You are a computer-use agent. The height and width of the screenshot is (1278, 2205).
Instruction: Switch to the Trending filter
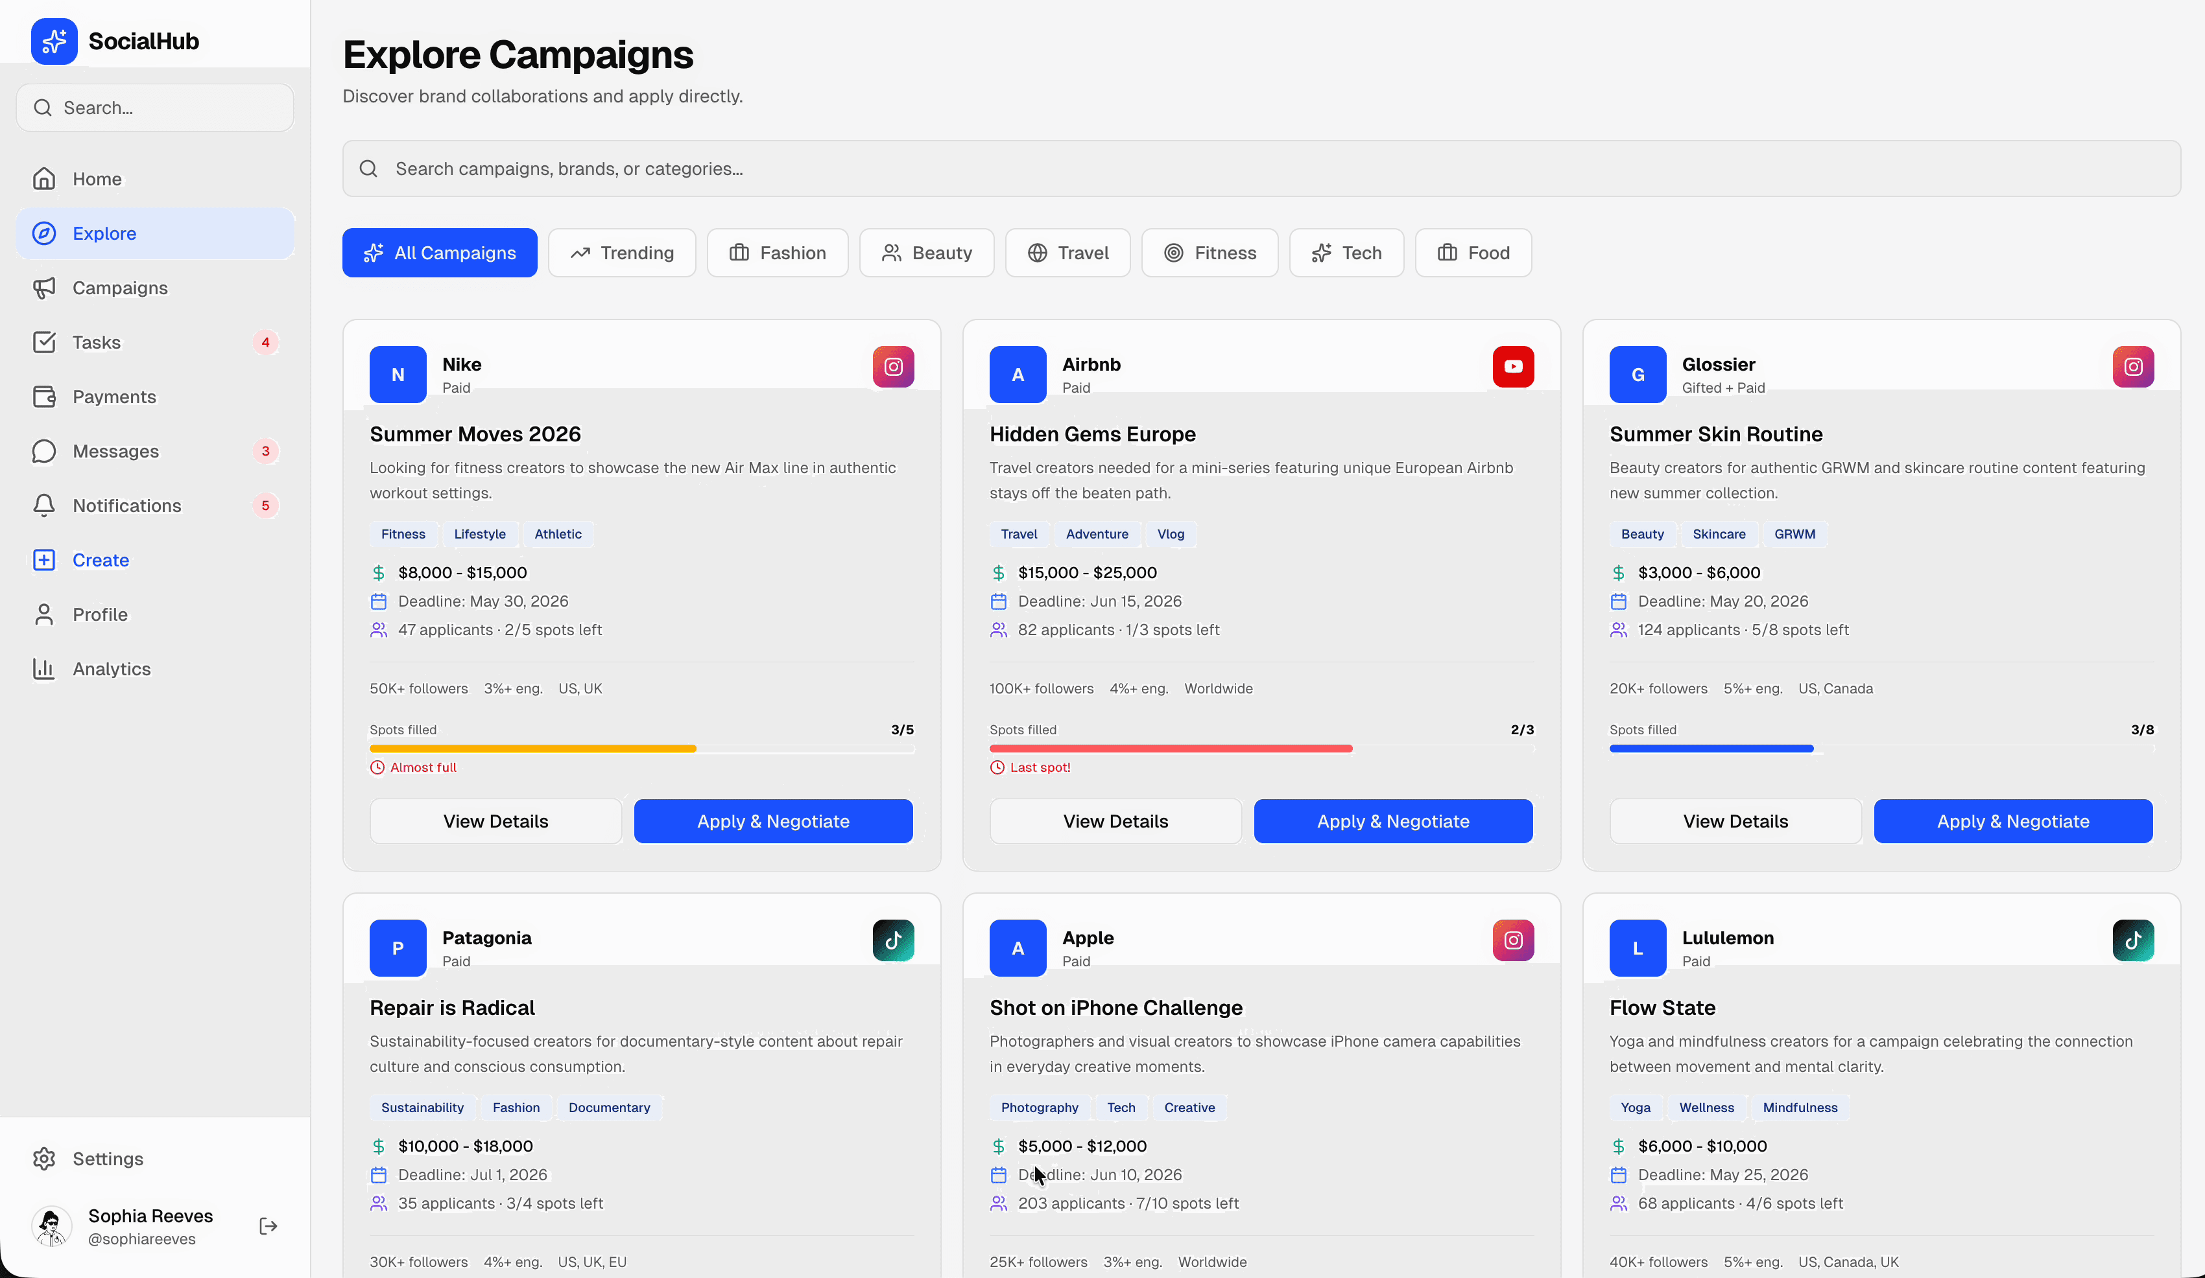(x=621, y=253)
